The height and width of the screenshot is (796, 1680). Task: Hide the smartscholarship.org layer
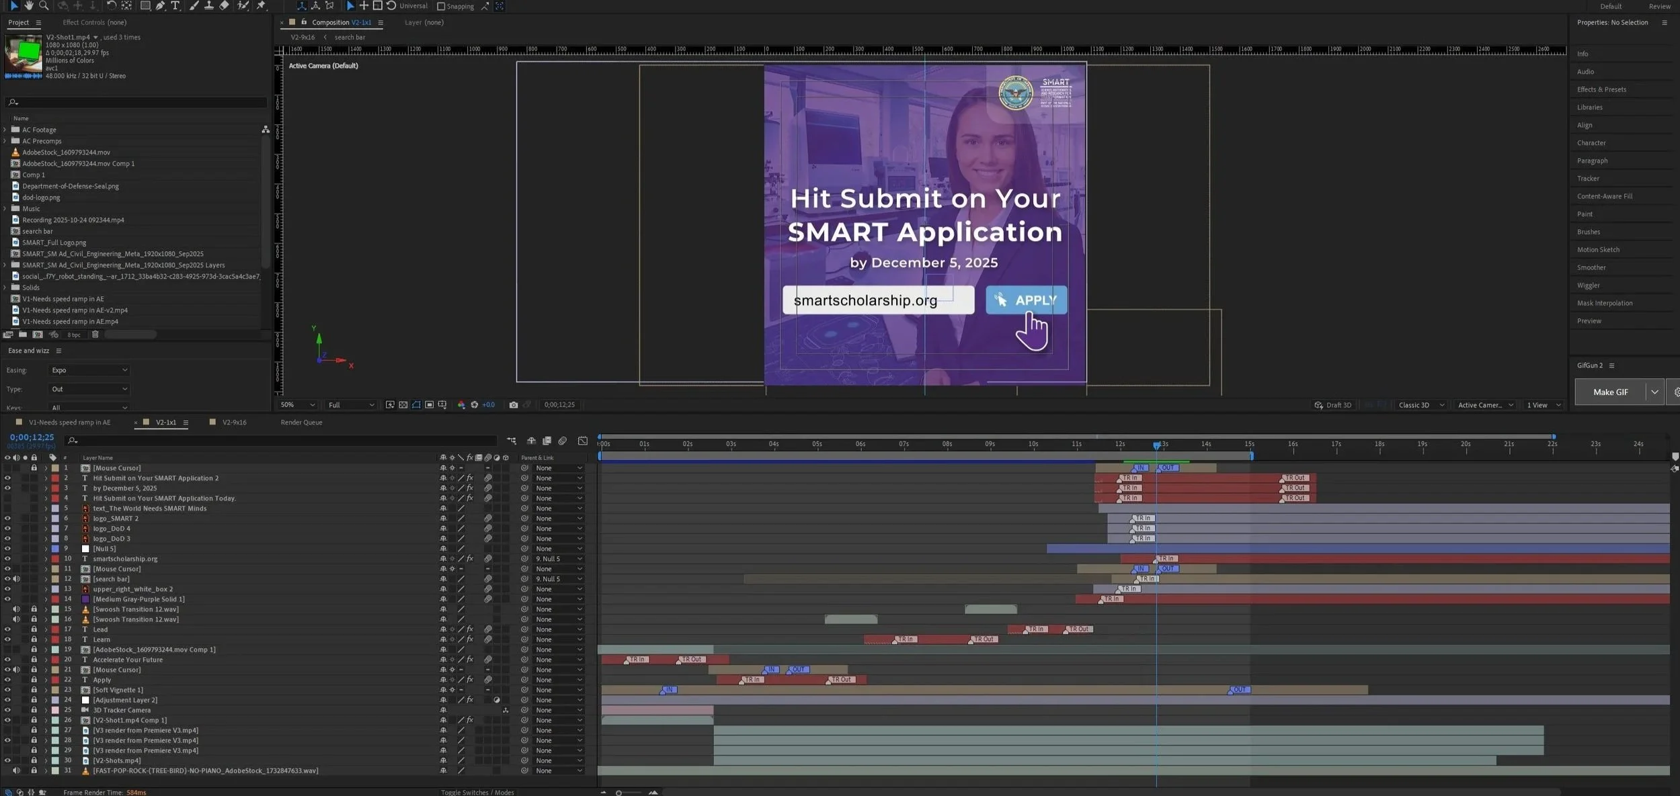pos(7,559)
